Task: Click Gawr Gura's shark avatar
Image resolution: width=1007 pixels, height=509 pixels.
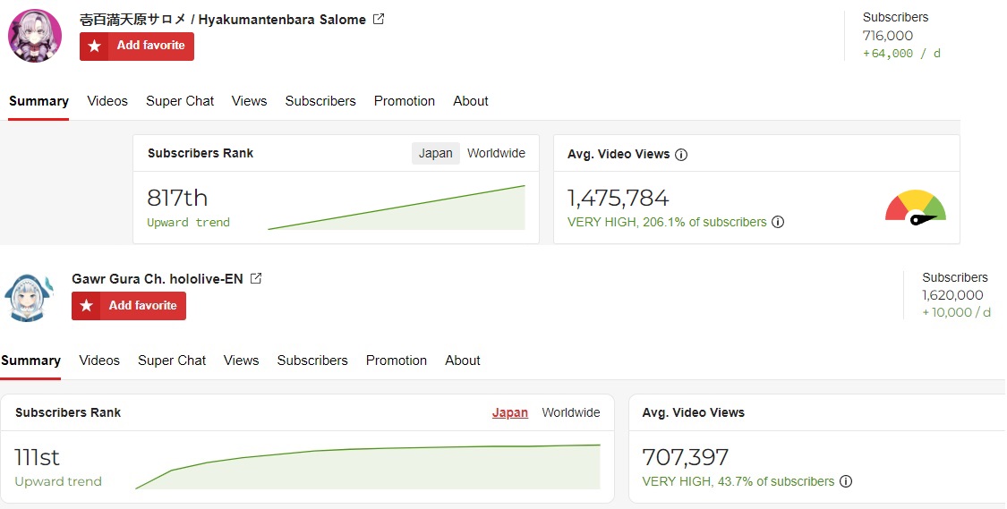Action: (x=29, y=297)
